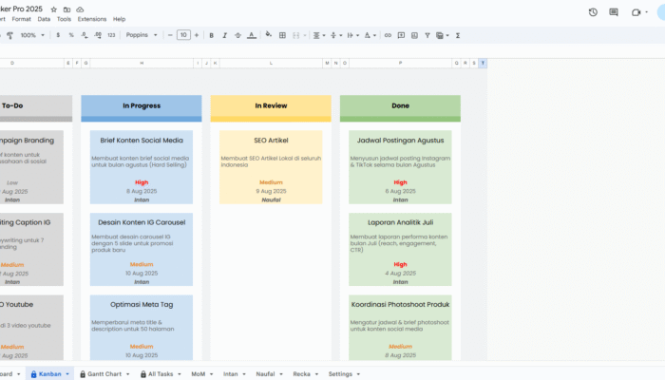
Task: Click the move to folder icon
Action: pyautogui.click(x=67, y=9)
